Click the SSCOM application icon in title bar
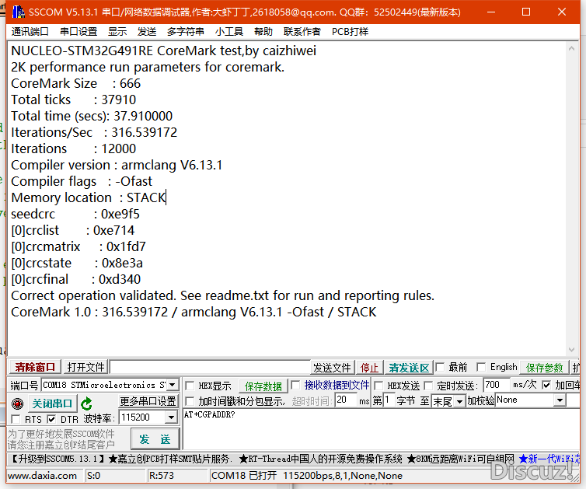 [18, 12]
